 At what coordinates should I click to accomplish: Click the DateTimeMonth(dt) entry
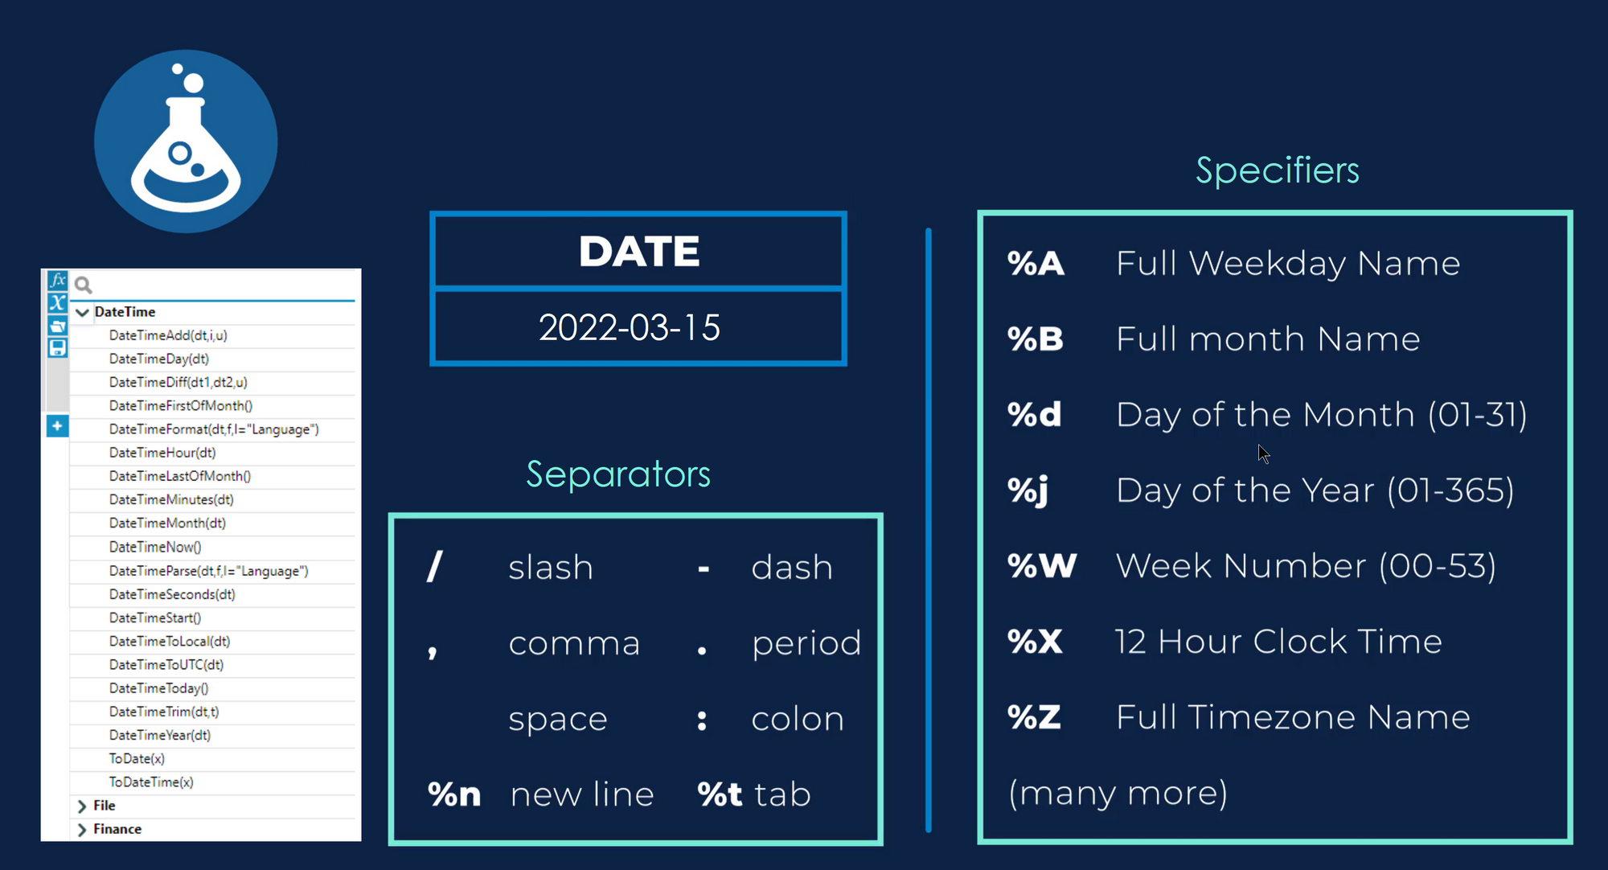point(167,523)
